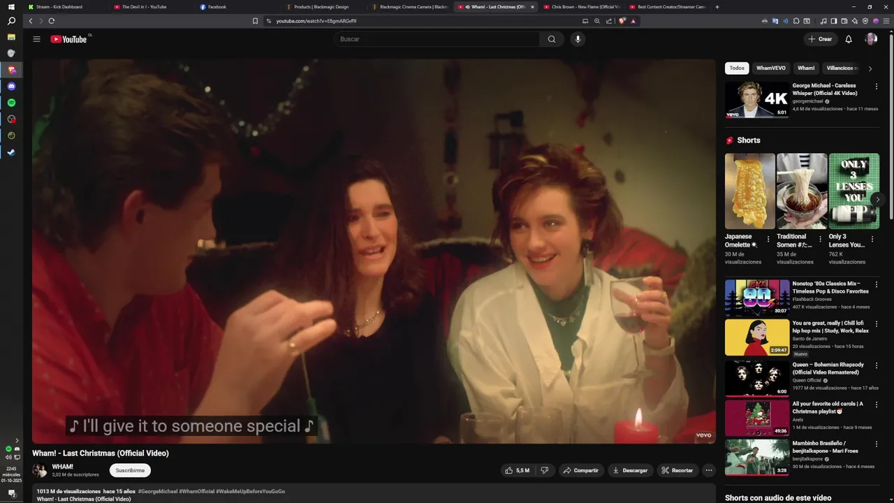Reload the page in browser
The width and height of the screenshot is (894, 503).
click(51, 21)
